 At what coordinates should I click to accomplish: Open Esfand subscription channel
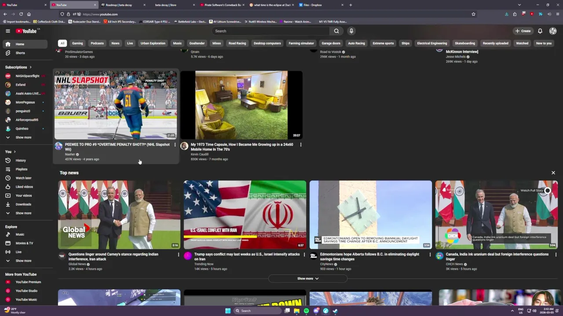[26, 85]
